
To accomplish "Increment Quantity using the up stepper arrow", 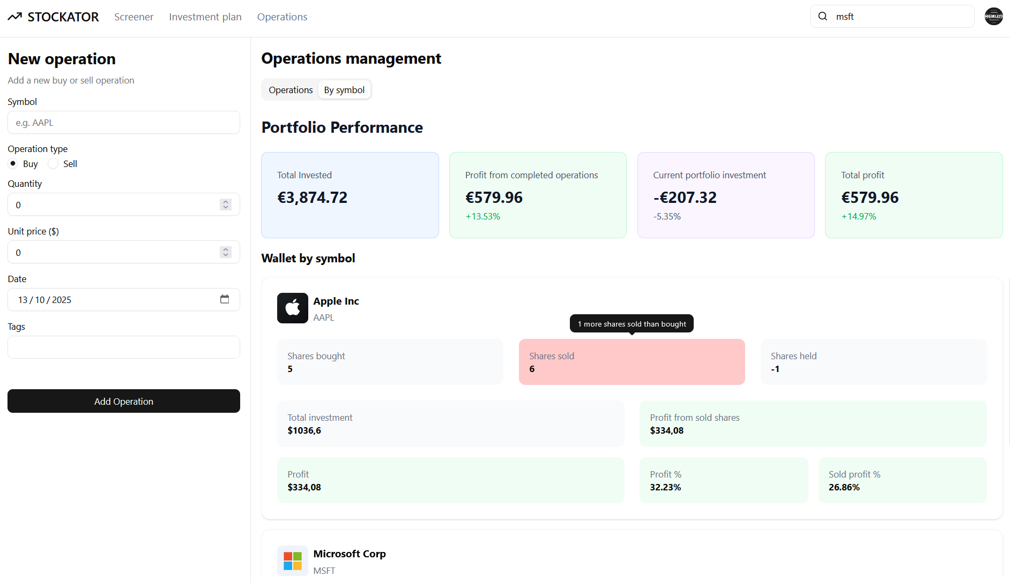I will click(225, 201).
